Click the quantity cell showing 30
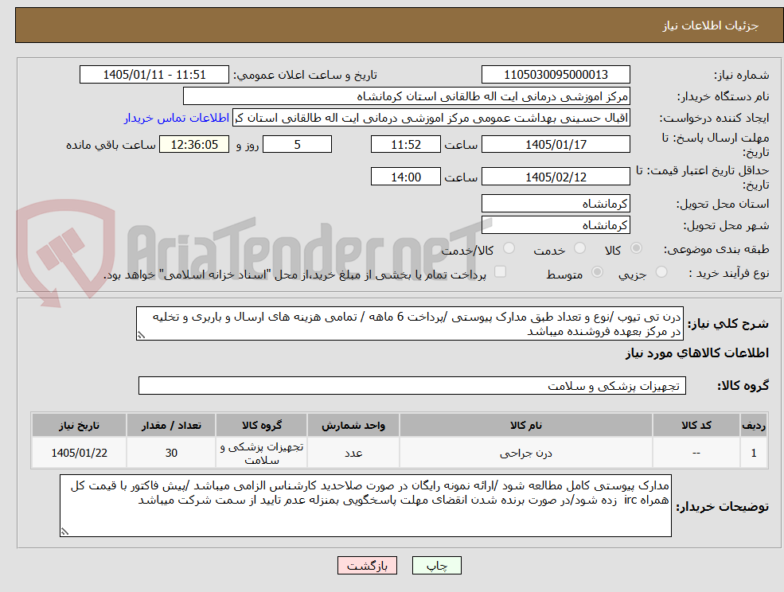The width and height of the screenshot is (784, 592). click(x=171, y=453)
